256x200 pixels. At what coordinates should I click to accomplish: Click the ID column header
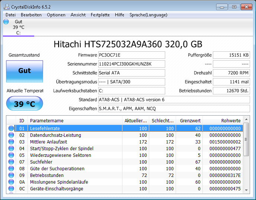[x=22, y=121]
